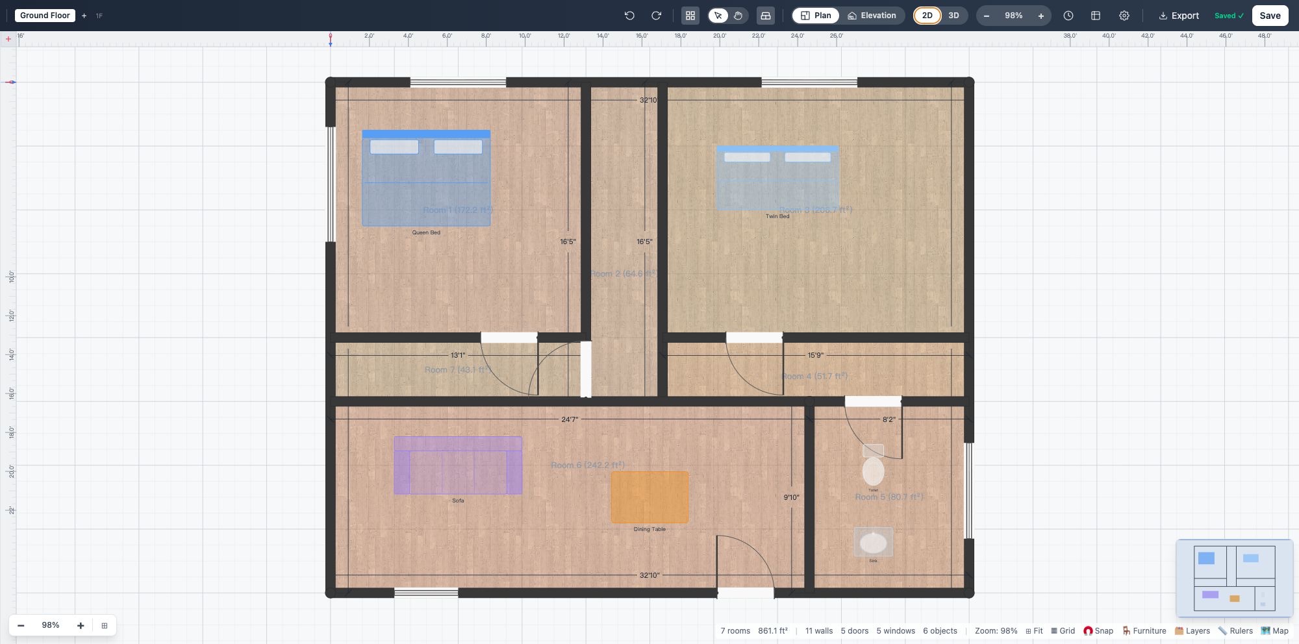The image size is (1299, 644).
Task: Toggle Snap in status bar
Action: 1098,631
